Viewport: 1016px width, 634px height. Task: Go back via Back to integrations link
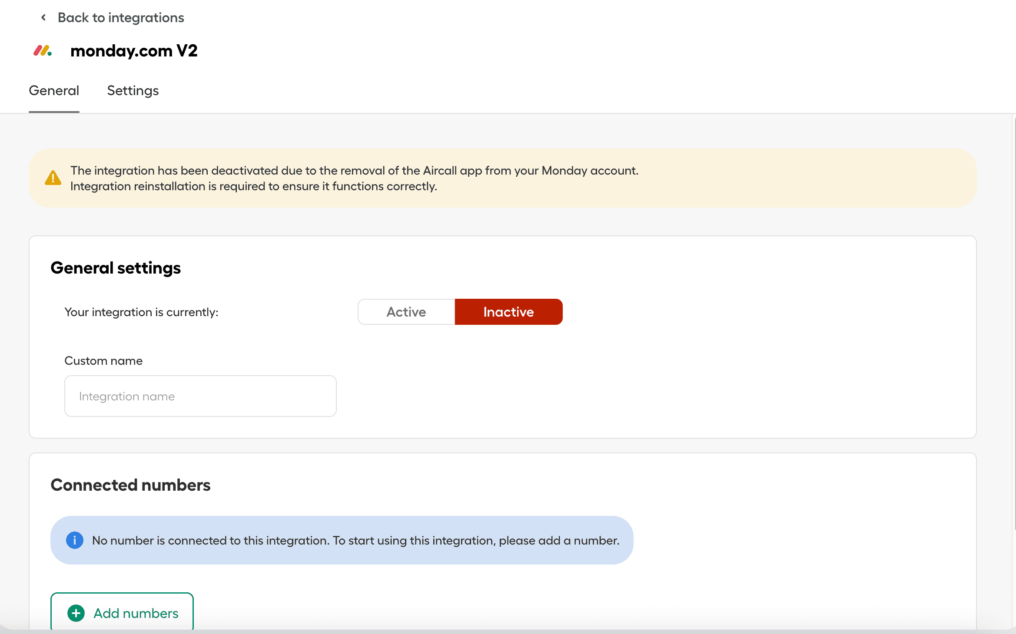[x=121, y=17]
